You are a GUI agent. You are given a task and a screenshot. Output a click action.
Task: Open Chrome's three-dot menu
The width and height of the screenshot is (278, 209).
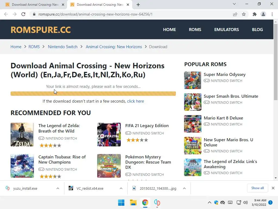point(272,14)
